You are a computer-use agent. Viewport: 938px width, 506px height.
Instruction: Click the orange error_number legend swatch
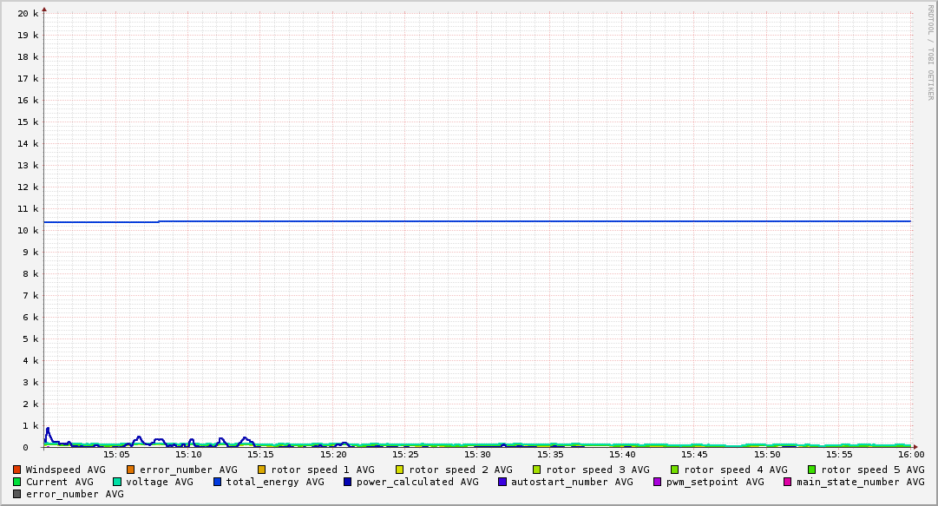click(131, 470)
